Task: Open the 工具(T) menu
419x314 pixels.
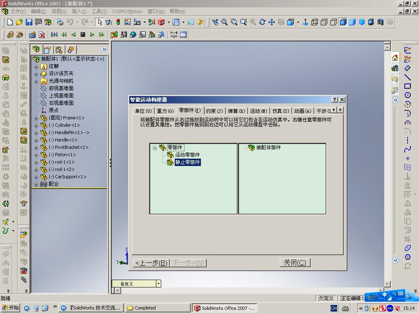Action: pos(99,11)
